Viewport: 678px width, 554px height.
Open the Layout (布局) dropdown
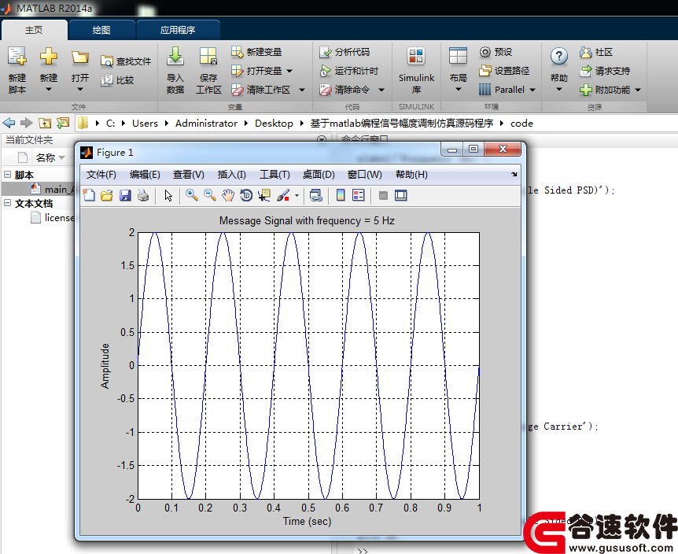click(459, 90)
